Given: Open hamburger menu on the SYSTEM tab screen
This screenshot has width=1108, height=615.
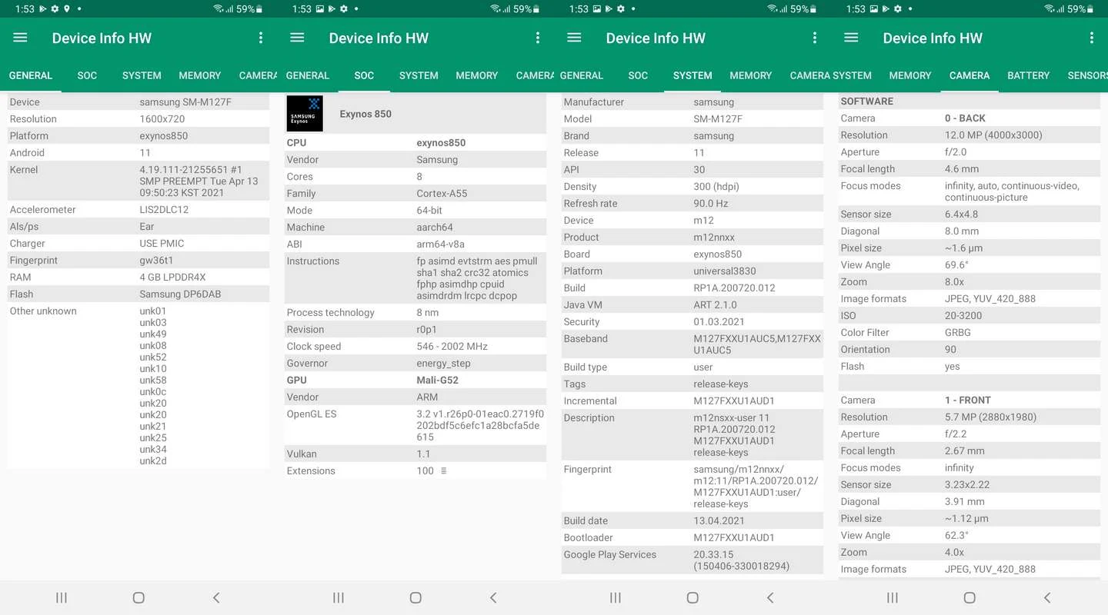Looking at the screenshot, I should pos(574,38).
